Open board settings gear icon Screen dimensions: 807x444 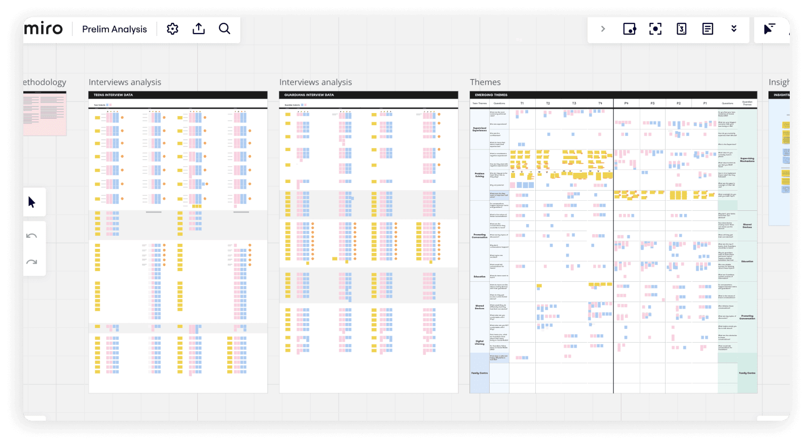tap(172, 29)
